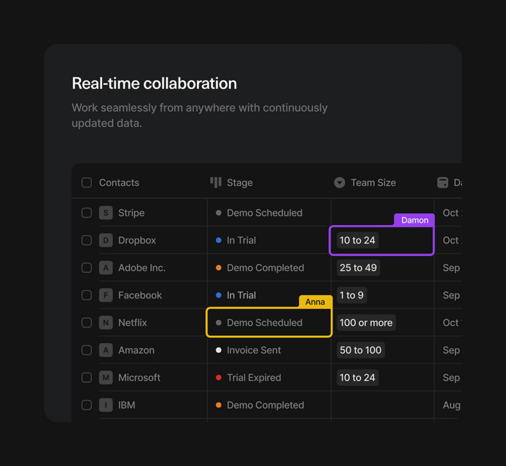Viewport: 506px width, 466px height.
Task: Click the Stage column kanban icon
Action: click(x=216, y=182)
